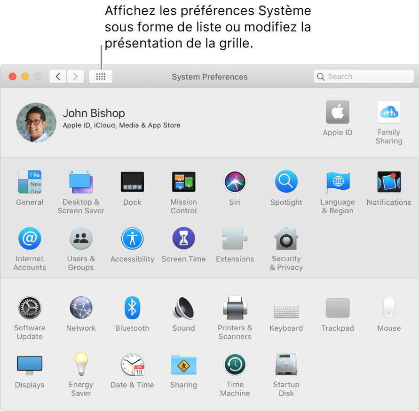Open the Dock preferences

pos(132,182)
